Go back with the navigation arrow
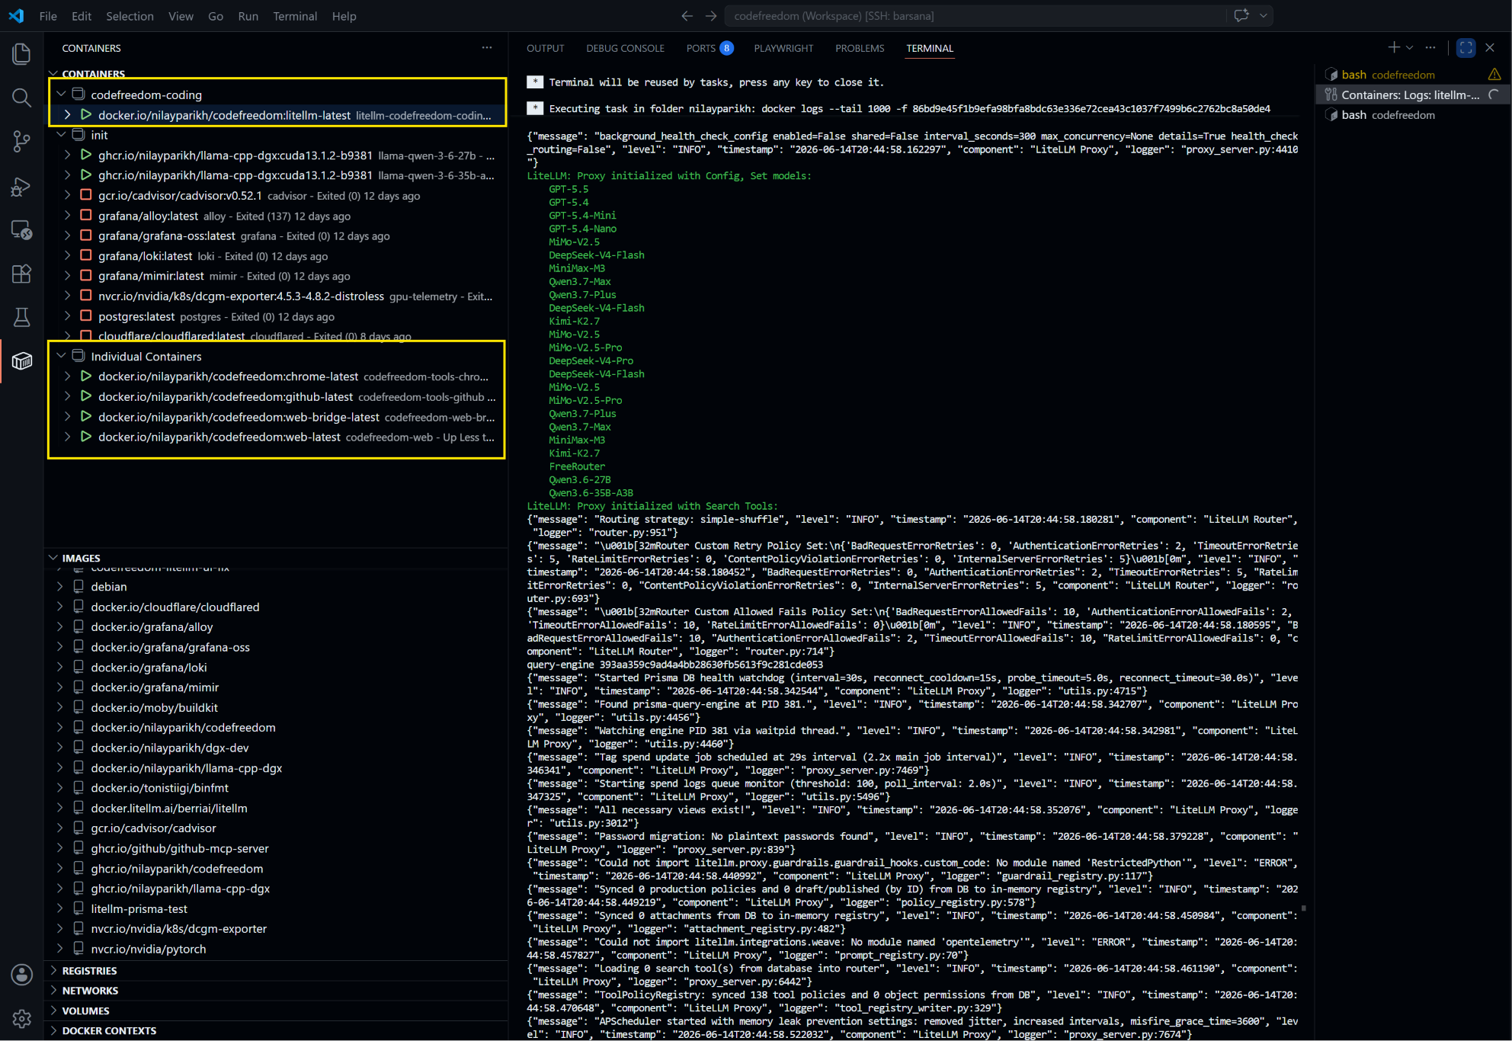Screen dimensions: 1512x1041 tap(687, 16)
